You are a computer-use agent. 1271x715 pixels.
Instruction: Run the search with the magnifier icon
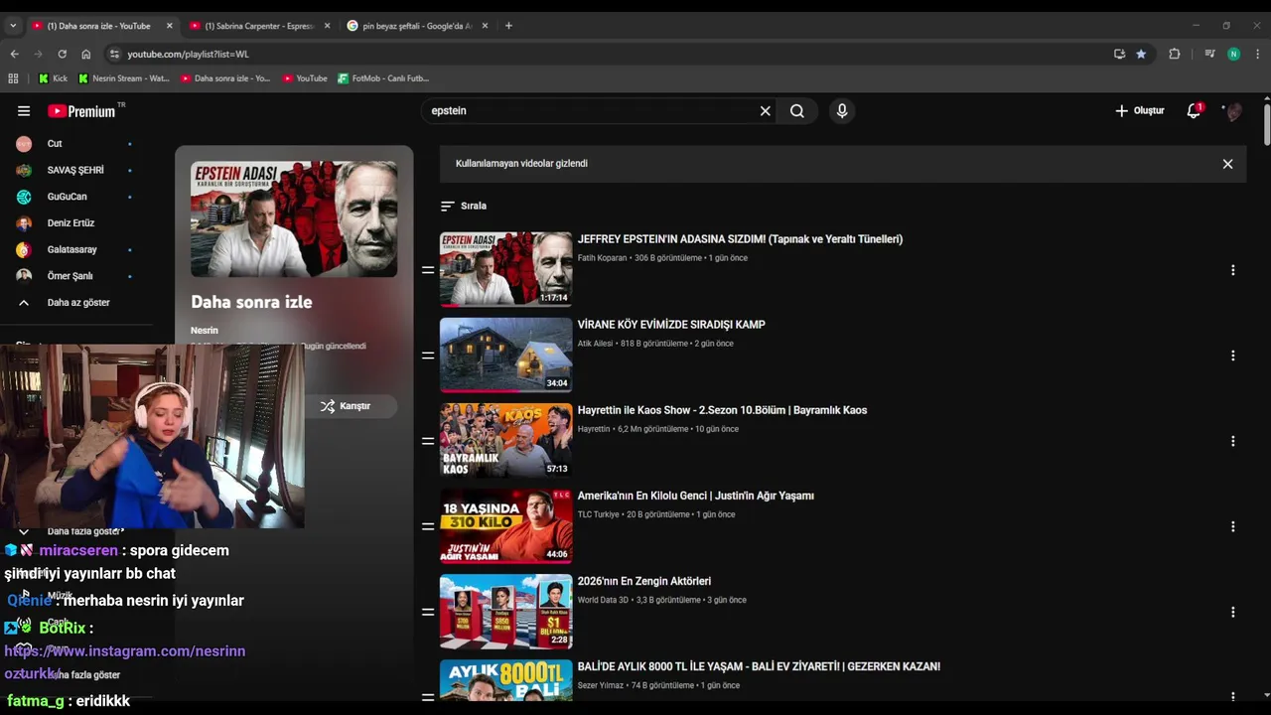point(797,111)
